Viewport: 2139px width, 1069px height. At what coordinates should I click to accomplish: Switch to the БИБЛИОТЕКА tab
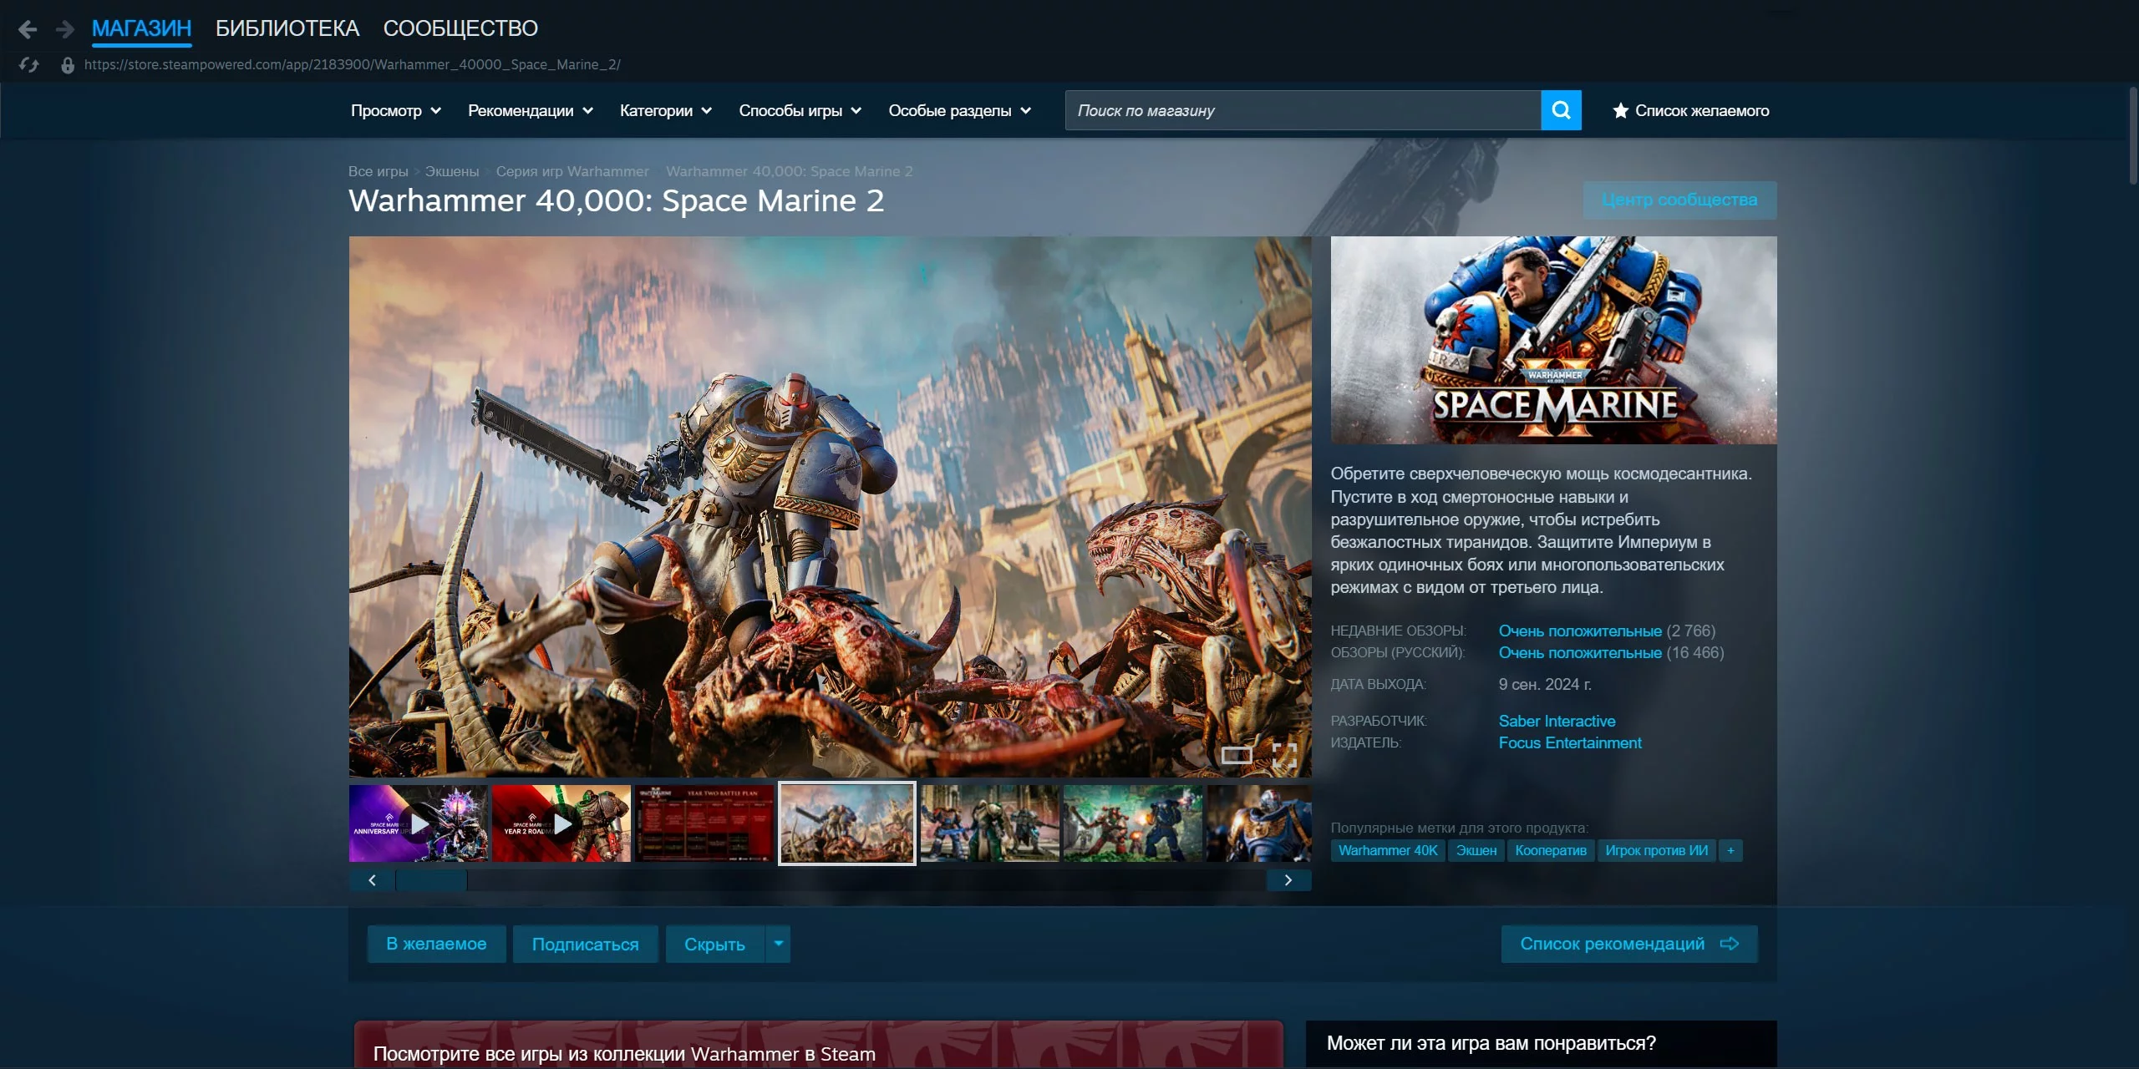coord(287,28)
